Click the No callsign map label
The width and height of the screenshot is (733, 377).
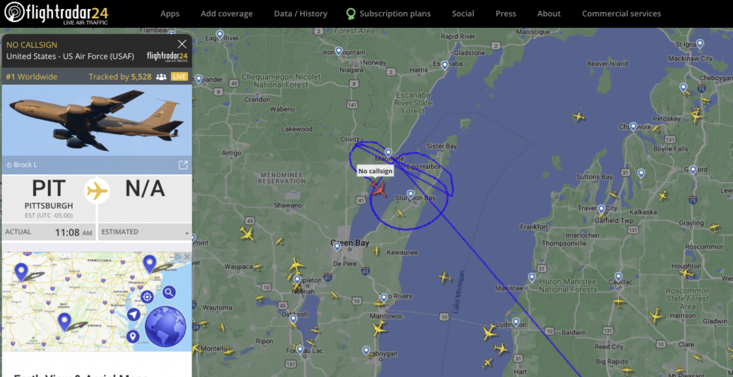375,171
